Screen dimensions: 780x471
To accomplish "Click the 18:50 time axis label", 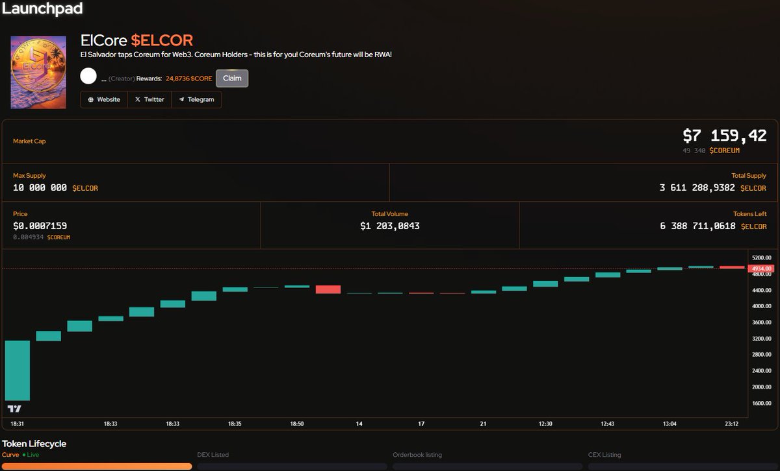I will [297, 424].
